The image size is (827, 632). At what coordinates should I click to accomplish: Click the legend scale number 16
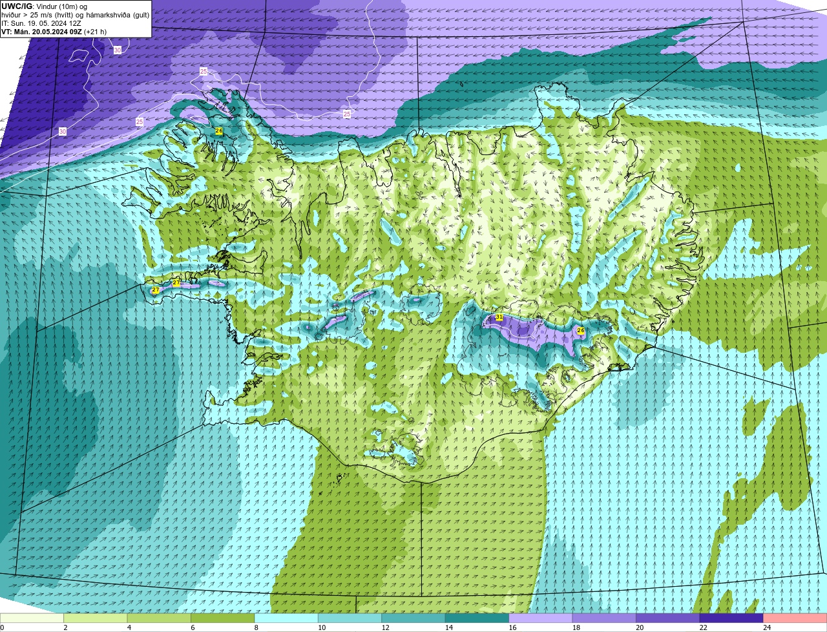click(x=512, y=627)
